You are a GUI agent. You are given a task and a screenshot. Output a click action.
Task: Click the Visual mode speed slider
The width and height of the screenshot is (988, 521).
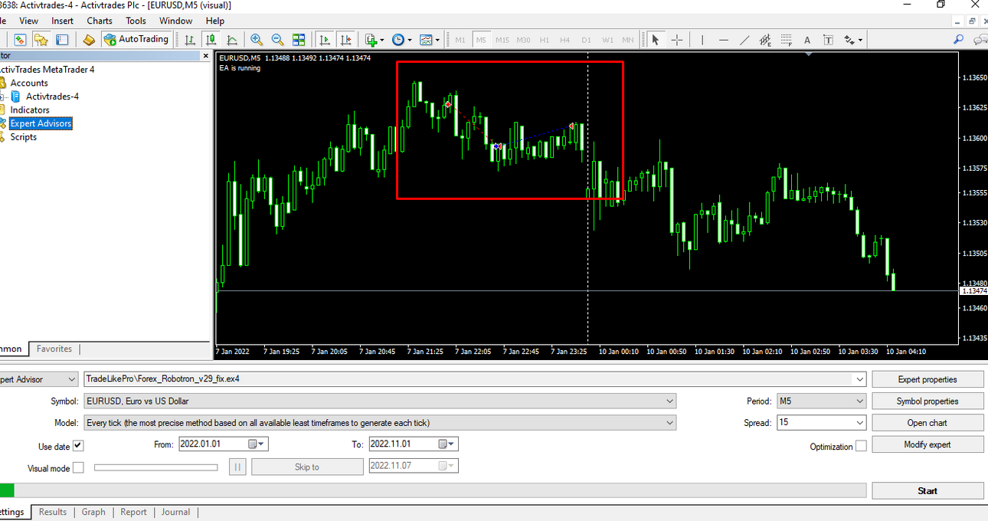tap(155, 467)
